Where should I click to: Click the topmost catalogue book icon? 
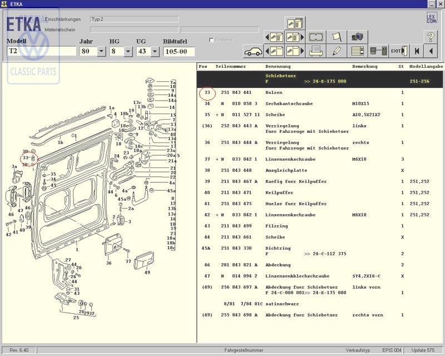click(295, 23)
